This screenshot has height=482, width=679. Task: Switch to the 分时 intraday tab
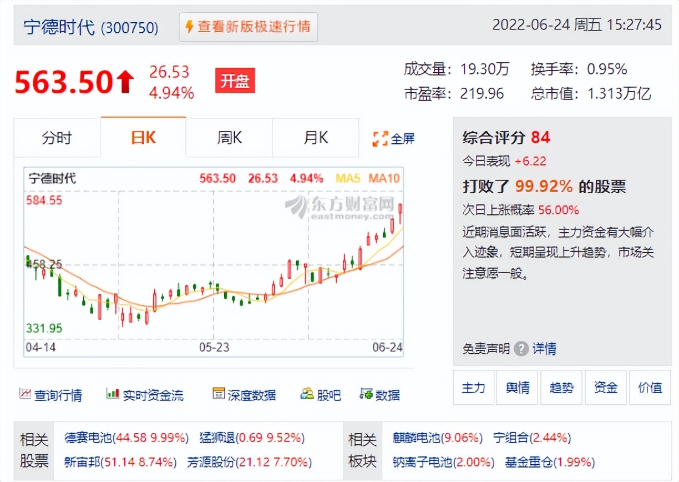(57, 138)
